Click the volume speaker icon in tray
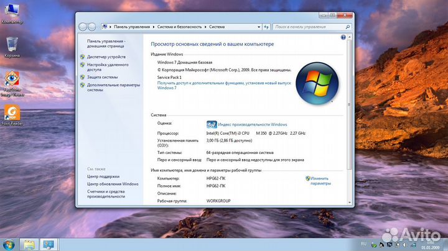Screen dimensions: 448x251 click(405, 245)
